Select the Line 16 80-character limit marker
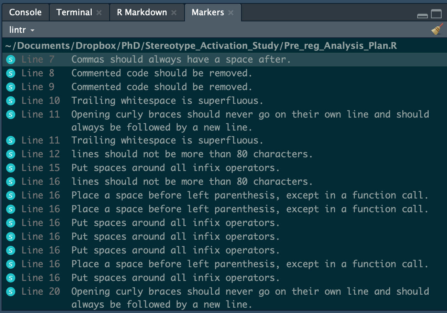This screenshot has height=313, width=447. pyautogui.click(x=172, y=181)
